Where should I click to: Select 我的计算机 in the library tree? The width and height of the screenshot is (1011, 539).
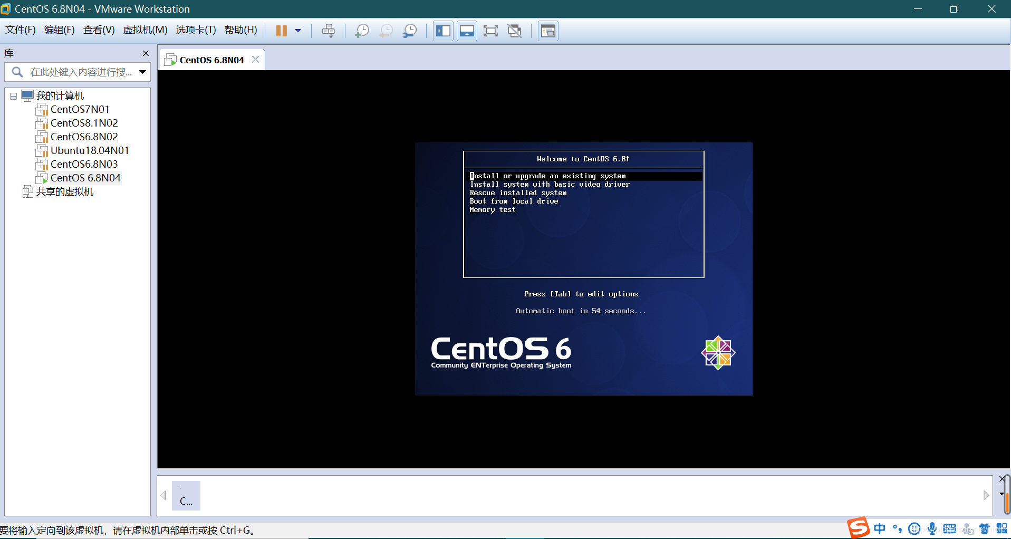[60, 96]
